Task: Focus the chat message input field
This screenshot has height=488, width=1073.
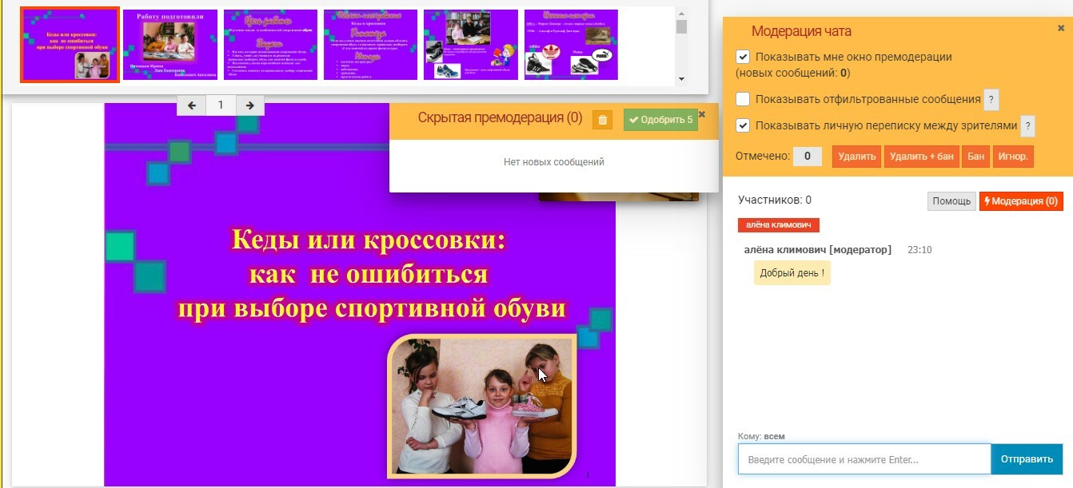Action: pos(864,459)
